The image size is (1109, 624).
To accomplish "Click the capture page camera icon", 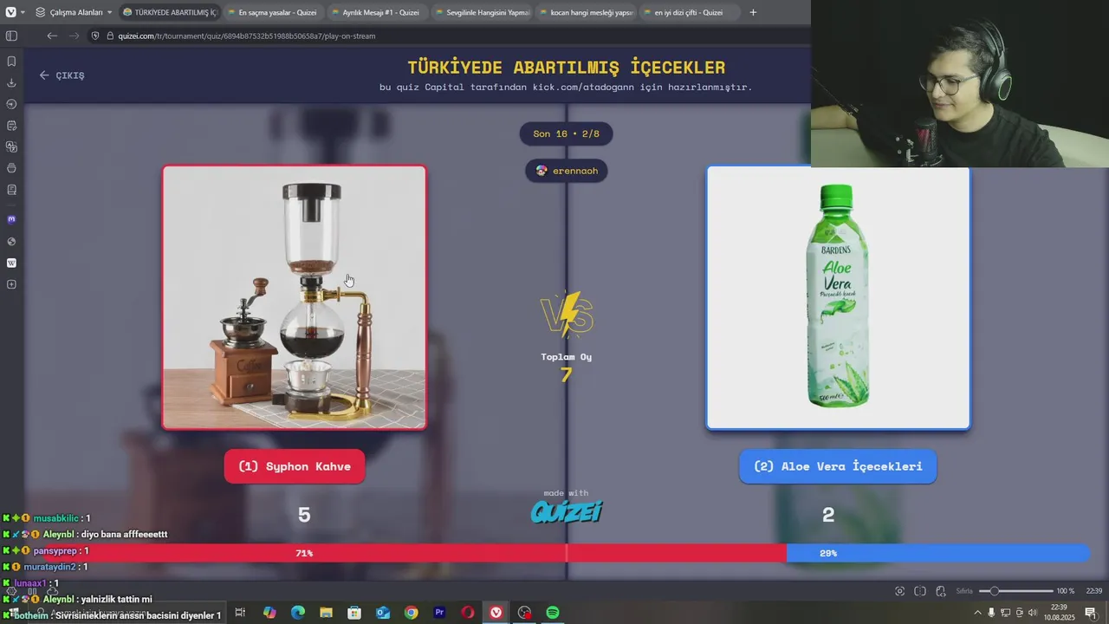I will (x=899, y=591).
